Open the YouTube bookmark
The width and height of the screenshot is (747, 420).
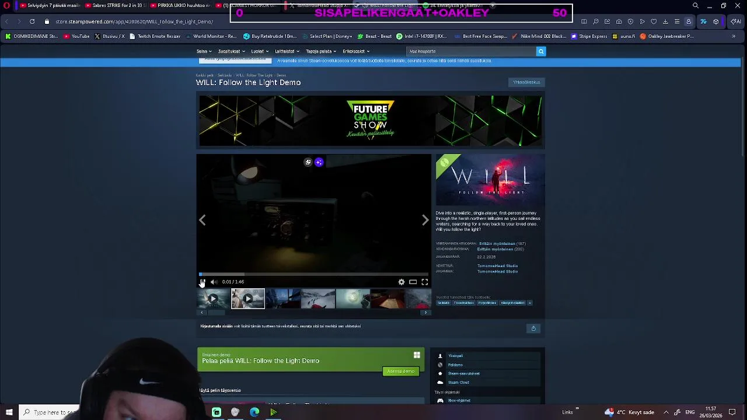(x=77, y=36)
